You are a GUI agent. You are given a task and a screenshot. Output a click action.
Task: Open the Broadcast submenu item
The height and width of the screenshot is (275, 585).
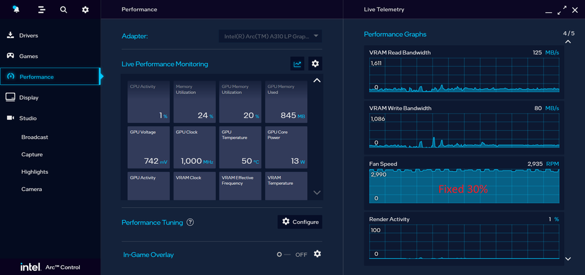tap(35, 137)
